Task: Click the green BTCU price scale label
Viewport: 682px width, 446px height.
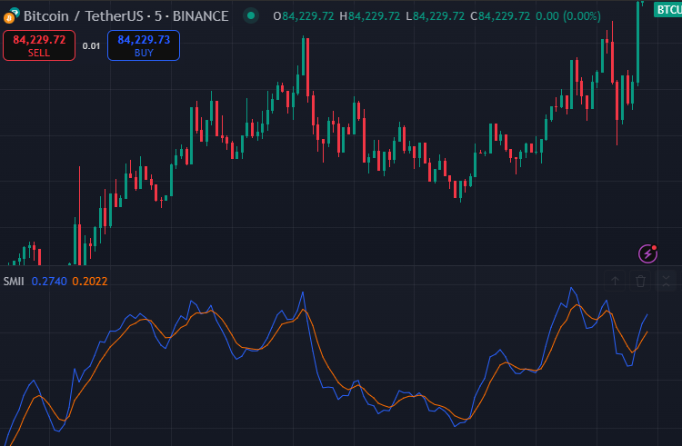Action: coord(668,9)
